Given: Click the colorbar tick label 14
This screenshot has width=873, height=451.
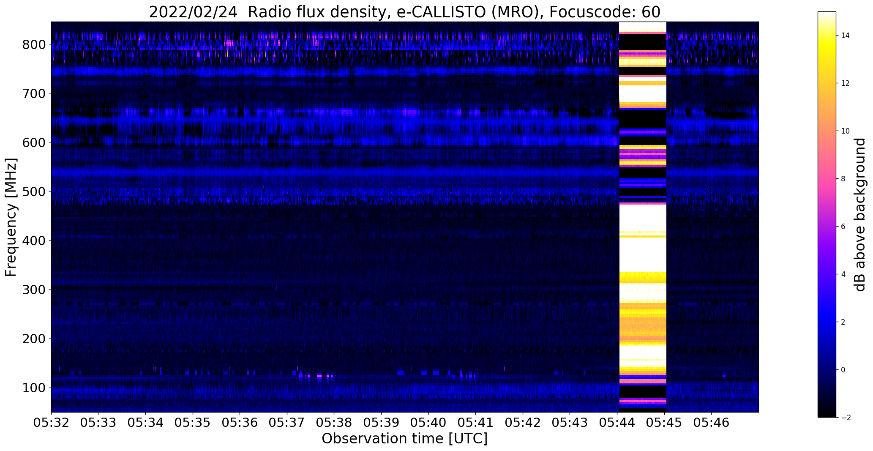Looking at the screenshot, I should pyautogui.click(x=846, y=36).
